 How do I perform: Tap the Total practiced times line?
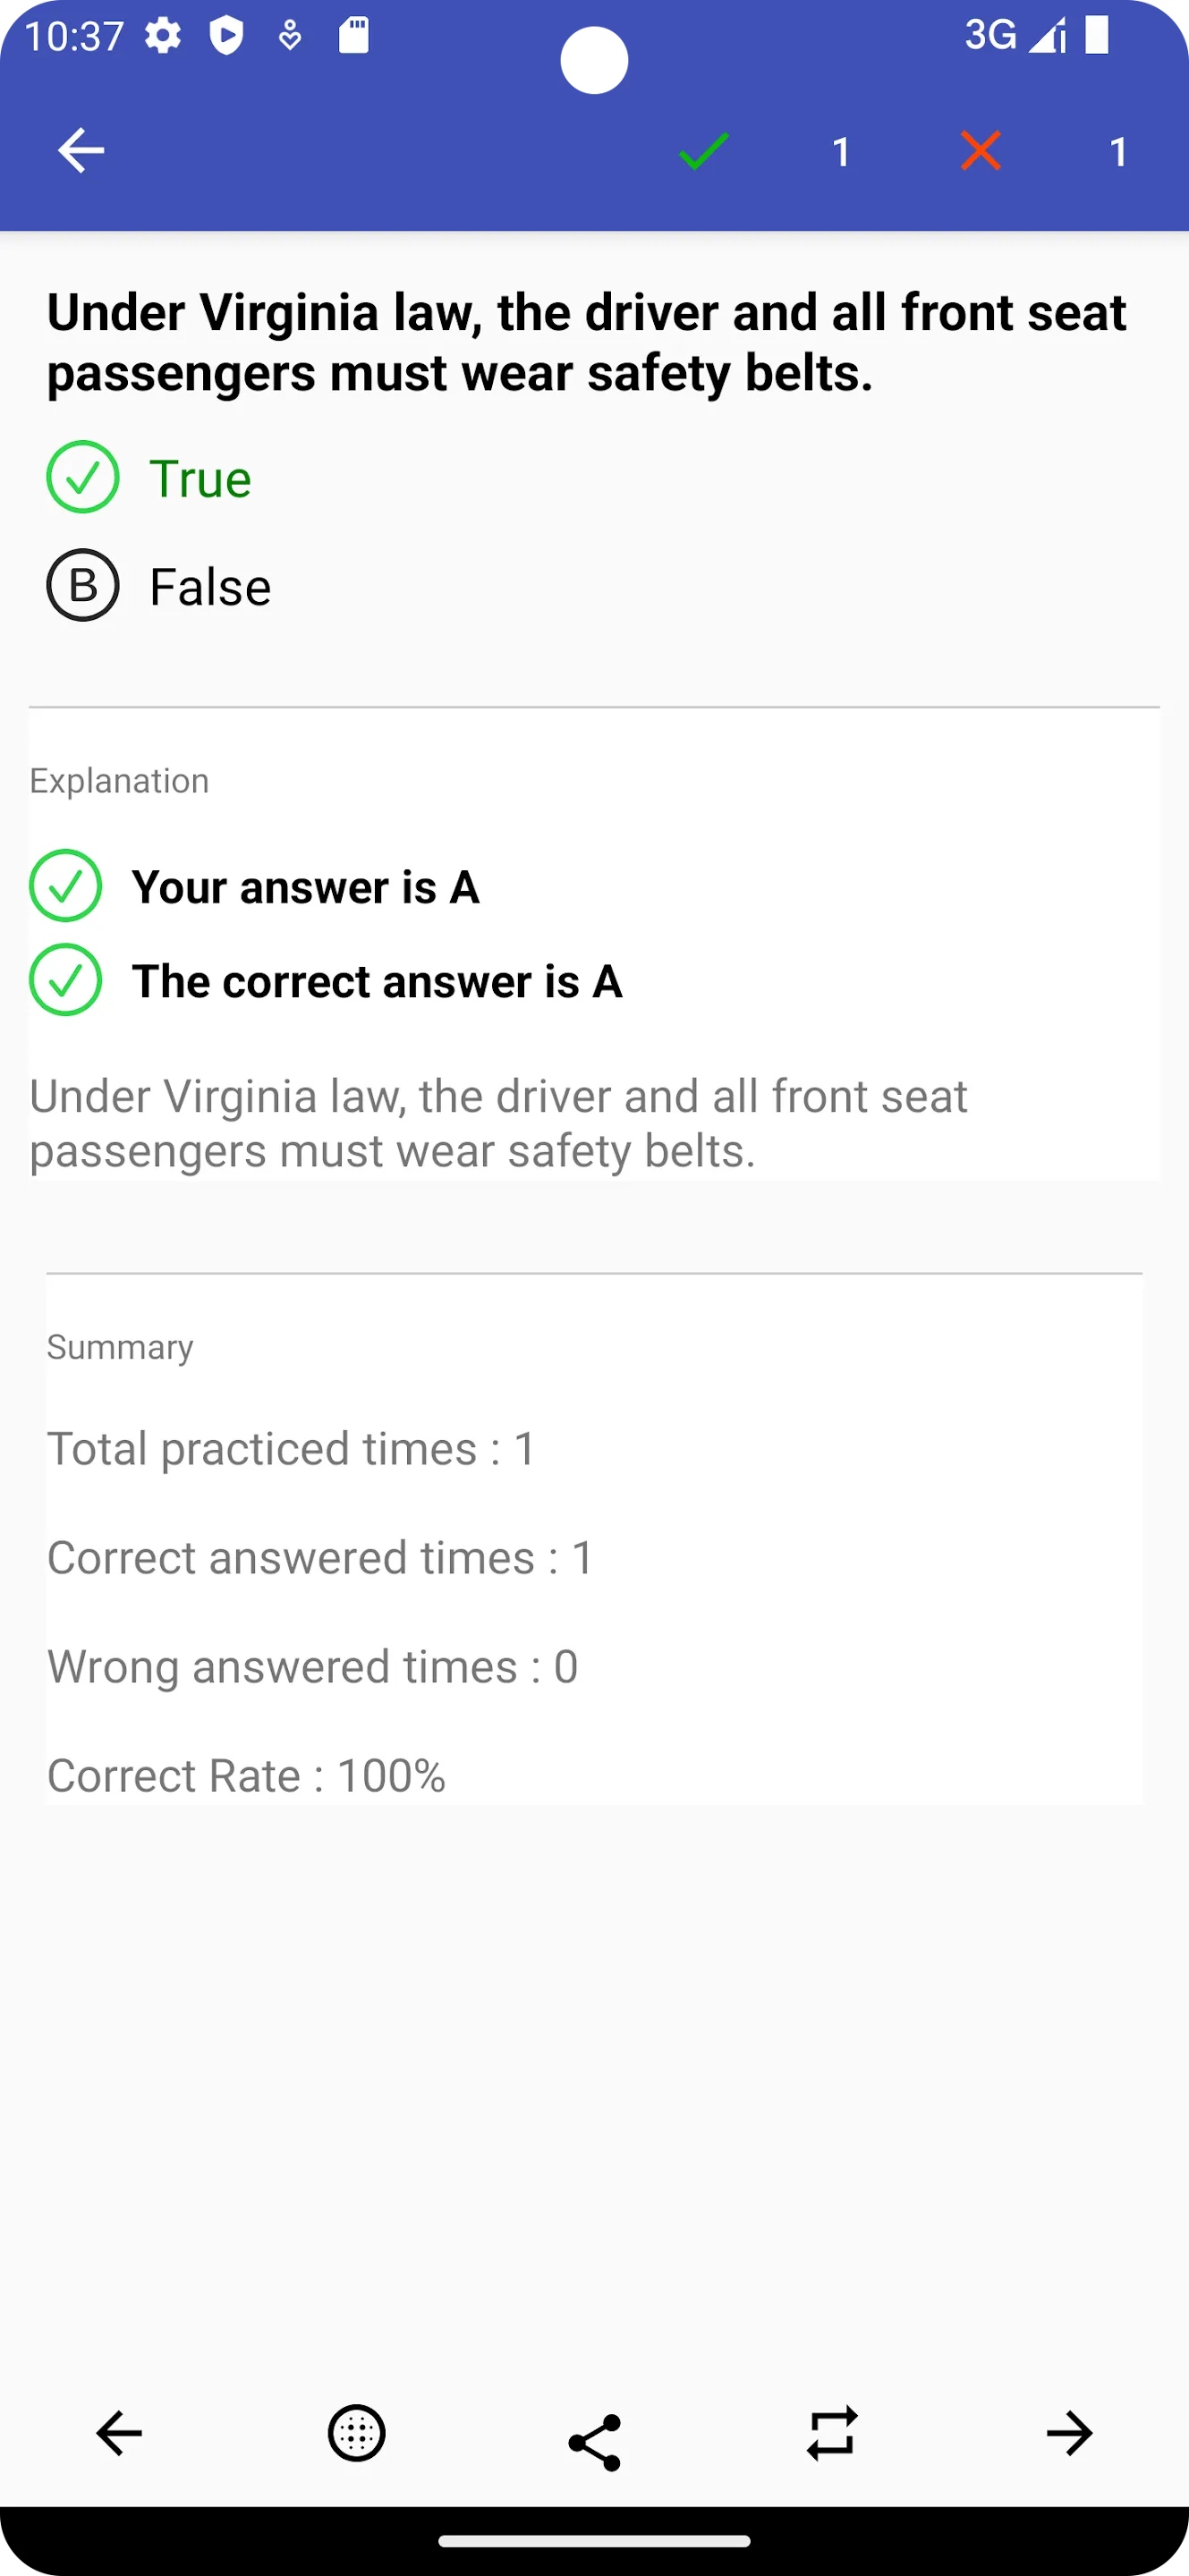(x=292, y=1449)
